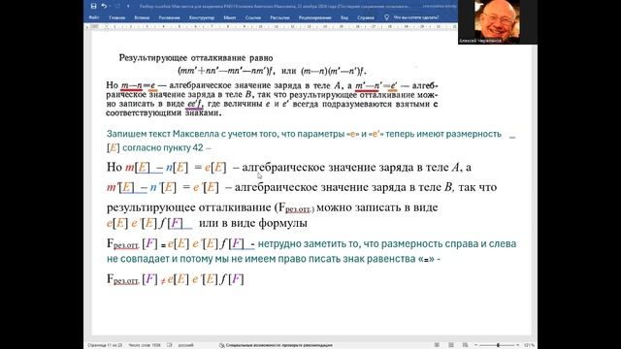Open the Макет ribbon tab

click(230, 17)
